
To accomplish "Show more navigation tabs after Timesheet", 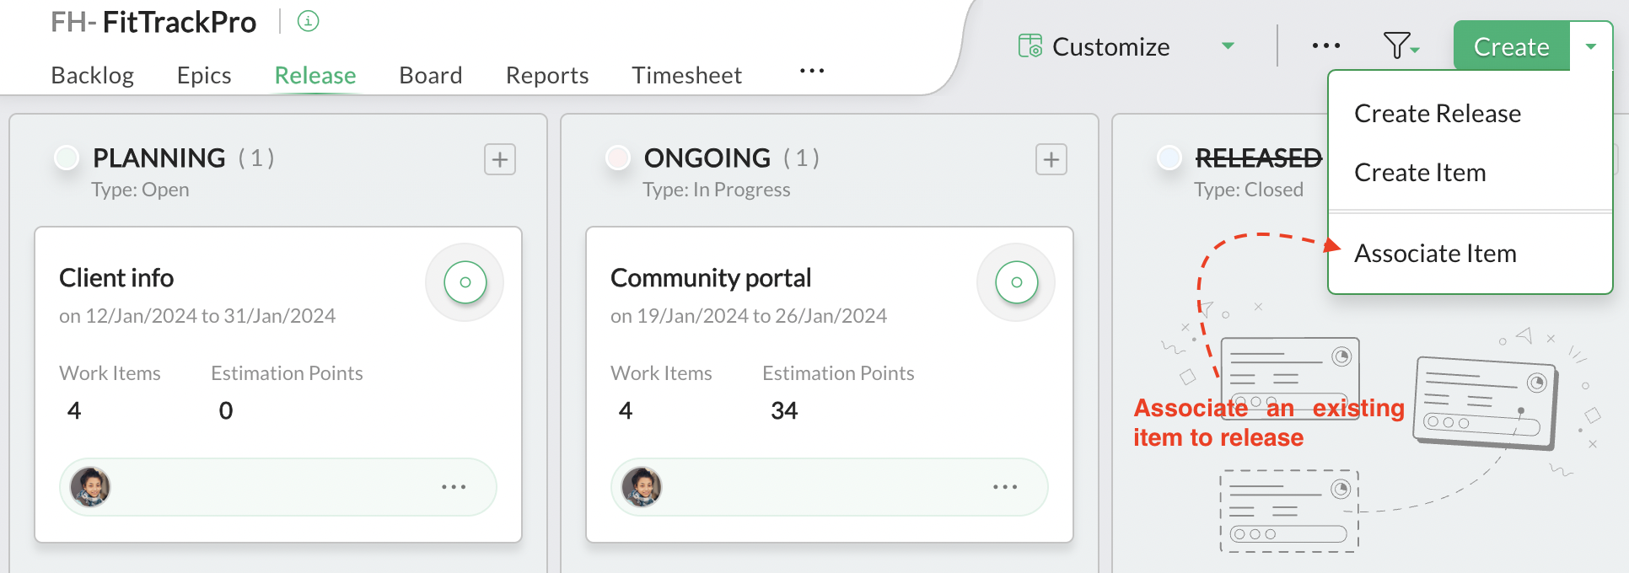I will click(812, 71).
